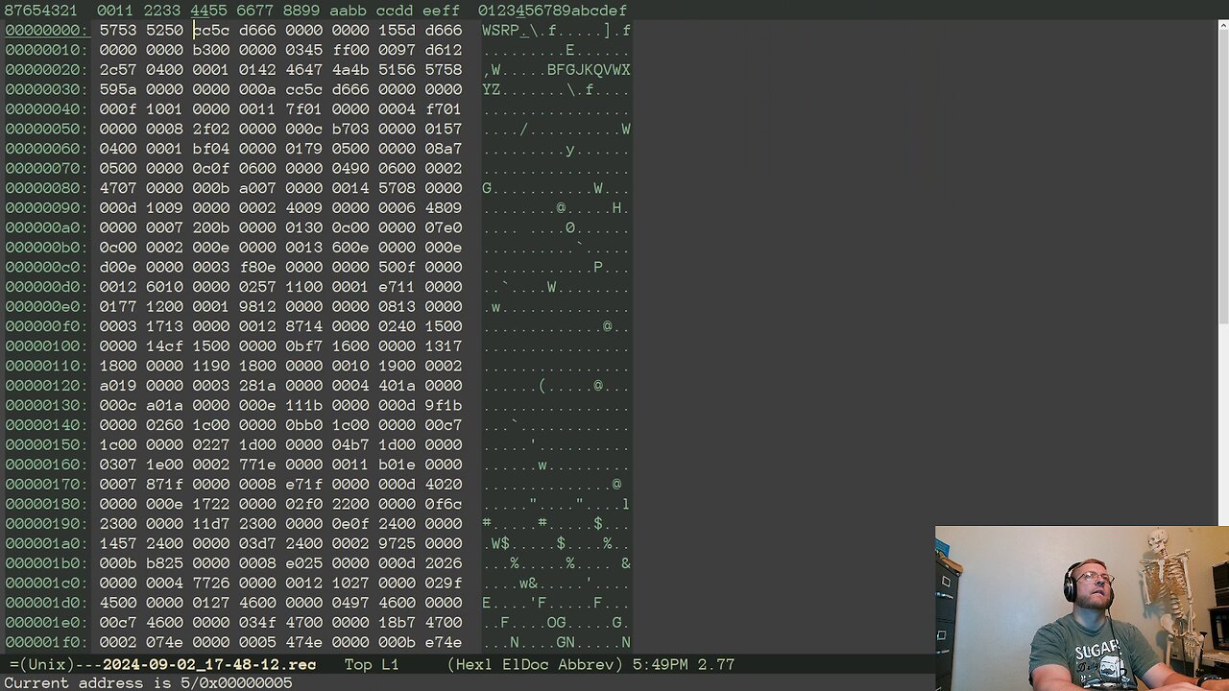The height and width of the screenshot is (691, 1229).
Task: Click hex word 0bb0 in row 00000140
Action: (304, 425)
